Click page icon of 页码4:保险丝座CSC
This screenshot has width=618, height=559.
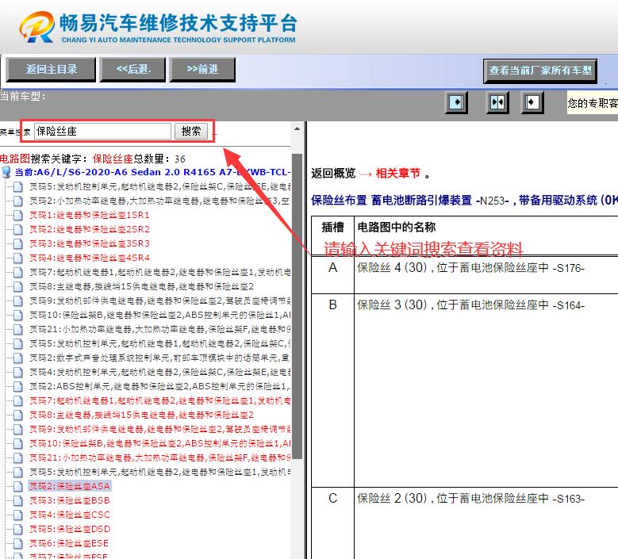tap(17, 515)
